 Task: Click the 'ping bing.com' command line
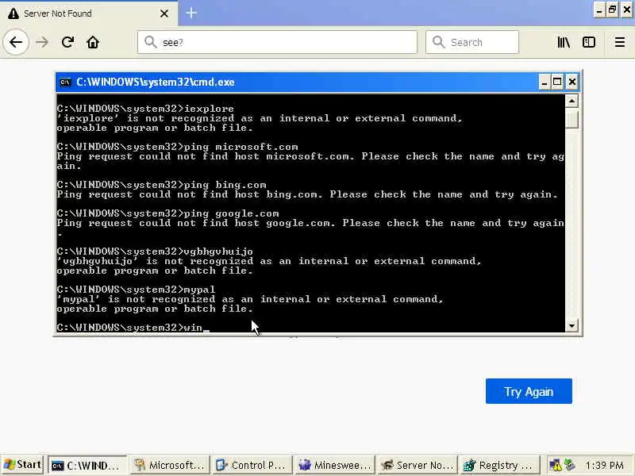tap(162, 185)
